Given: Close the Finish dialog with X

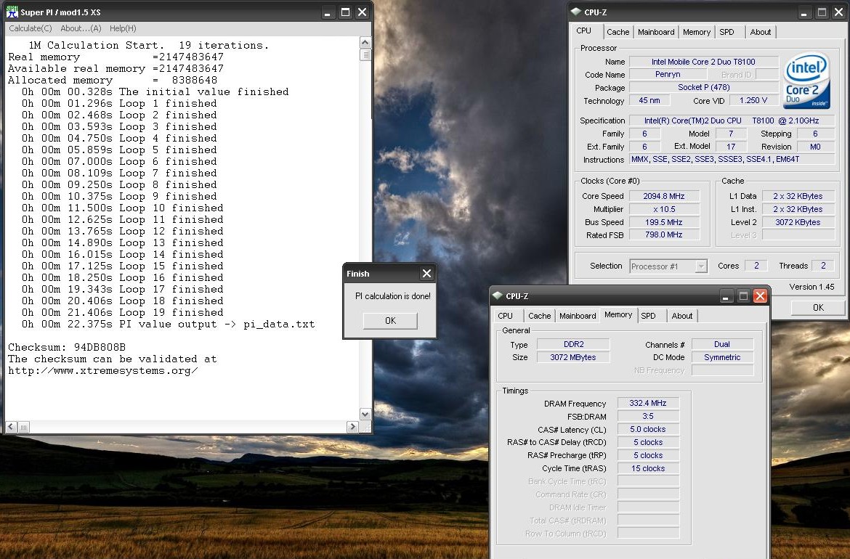Looking at the screenshot, I should (x=426, y=274).
